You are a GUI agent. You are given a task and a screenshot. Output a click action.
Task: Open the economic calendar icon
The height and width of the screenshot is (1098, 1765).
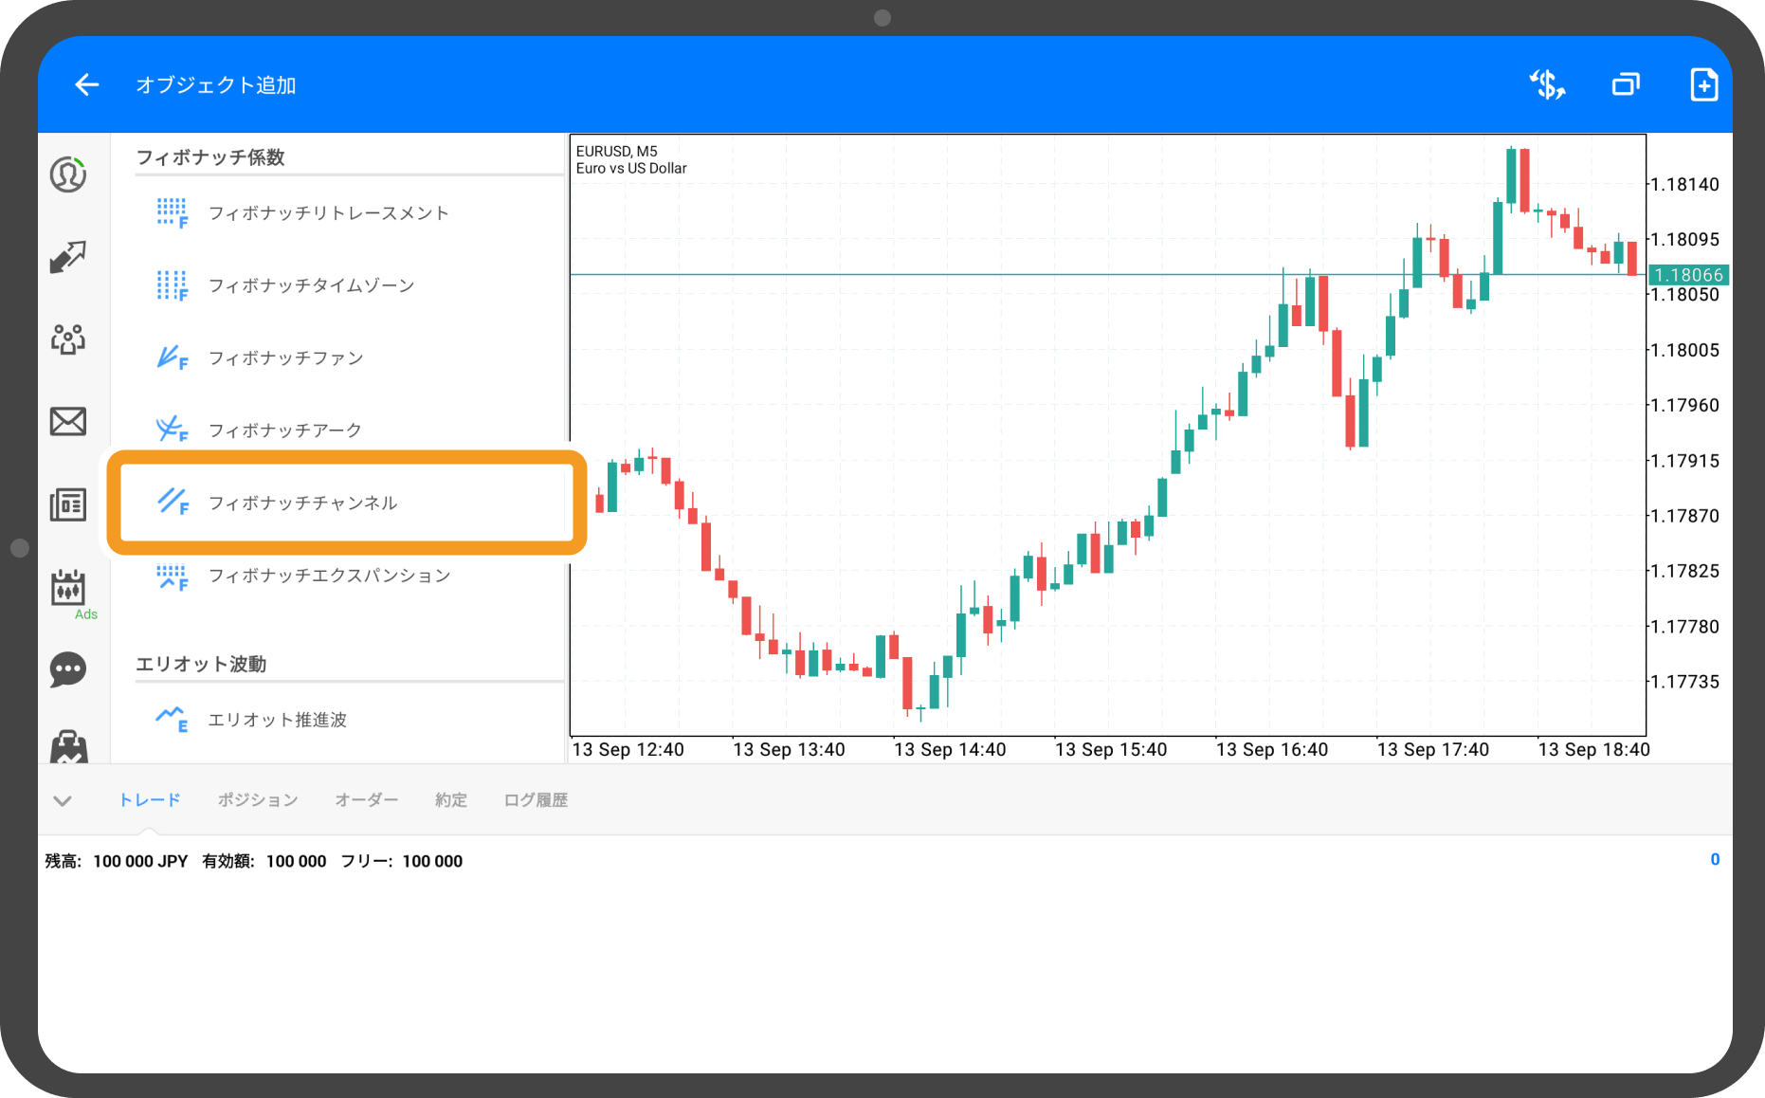pyautogui.click(x=68, y=589)
